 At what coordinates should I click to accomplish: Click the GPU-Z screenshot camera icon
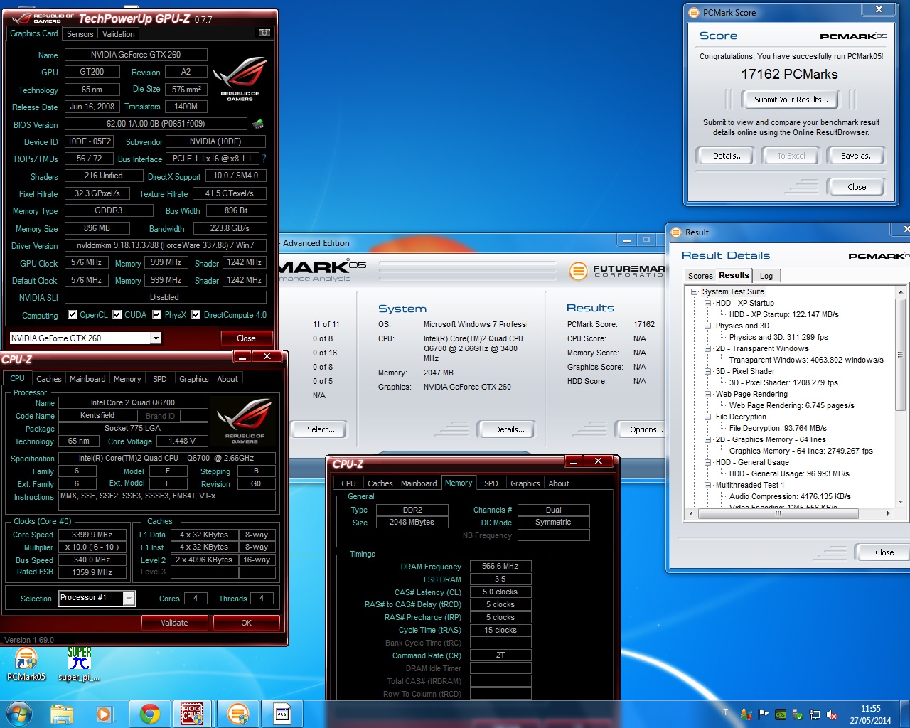(264, 33)
